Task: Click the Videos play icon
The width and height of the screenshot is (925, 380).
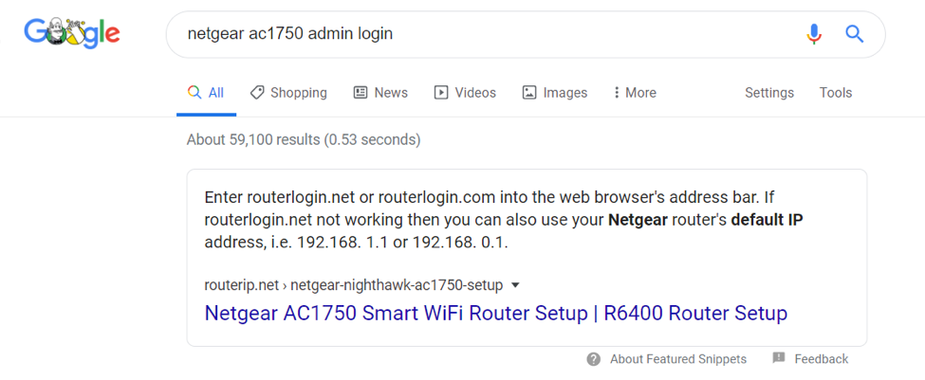Action: point(440,93)
